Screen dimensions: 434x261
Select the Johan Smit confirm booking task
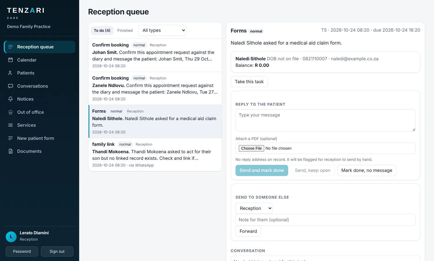tap(155, 55)
